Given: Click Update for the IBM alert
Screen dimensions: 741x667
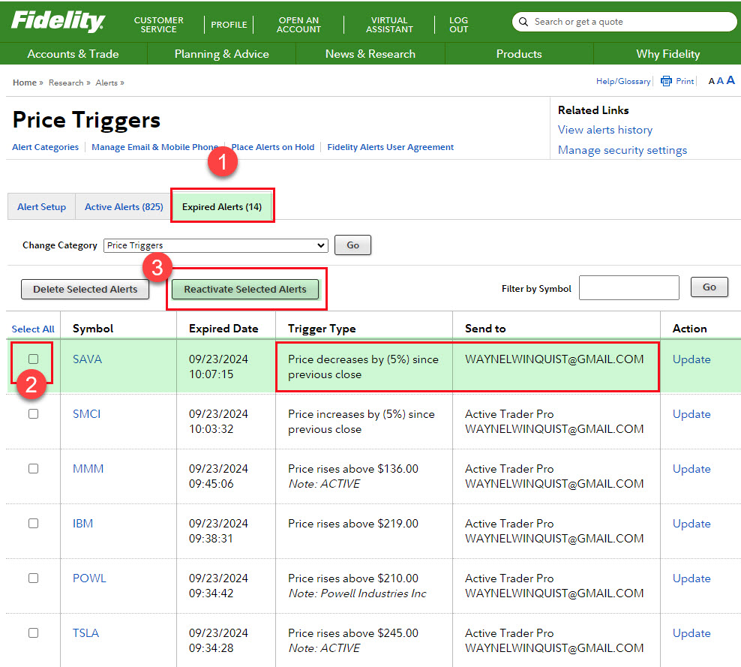Looking at the screenshot, I should pyautogui.click(x=691, y=524).
